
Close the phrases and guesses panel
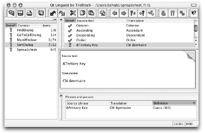[x=61, y=96]
